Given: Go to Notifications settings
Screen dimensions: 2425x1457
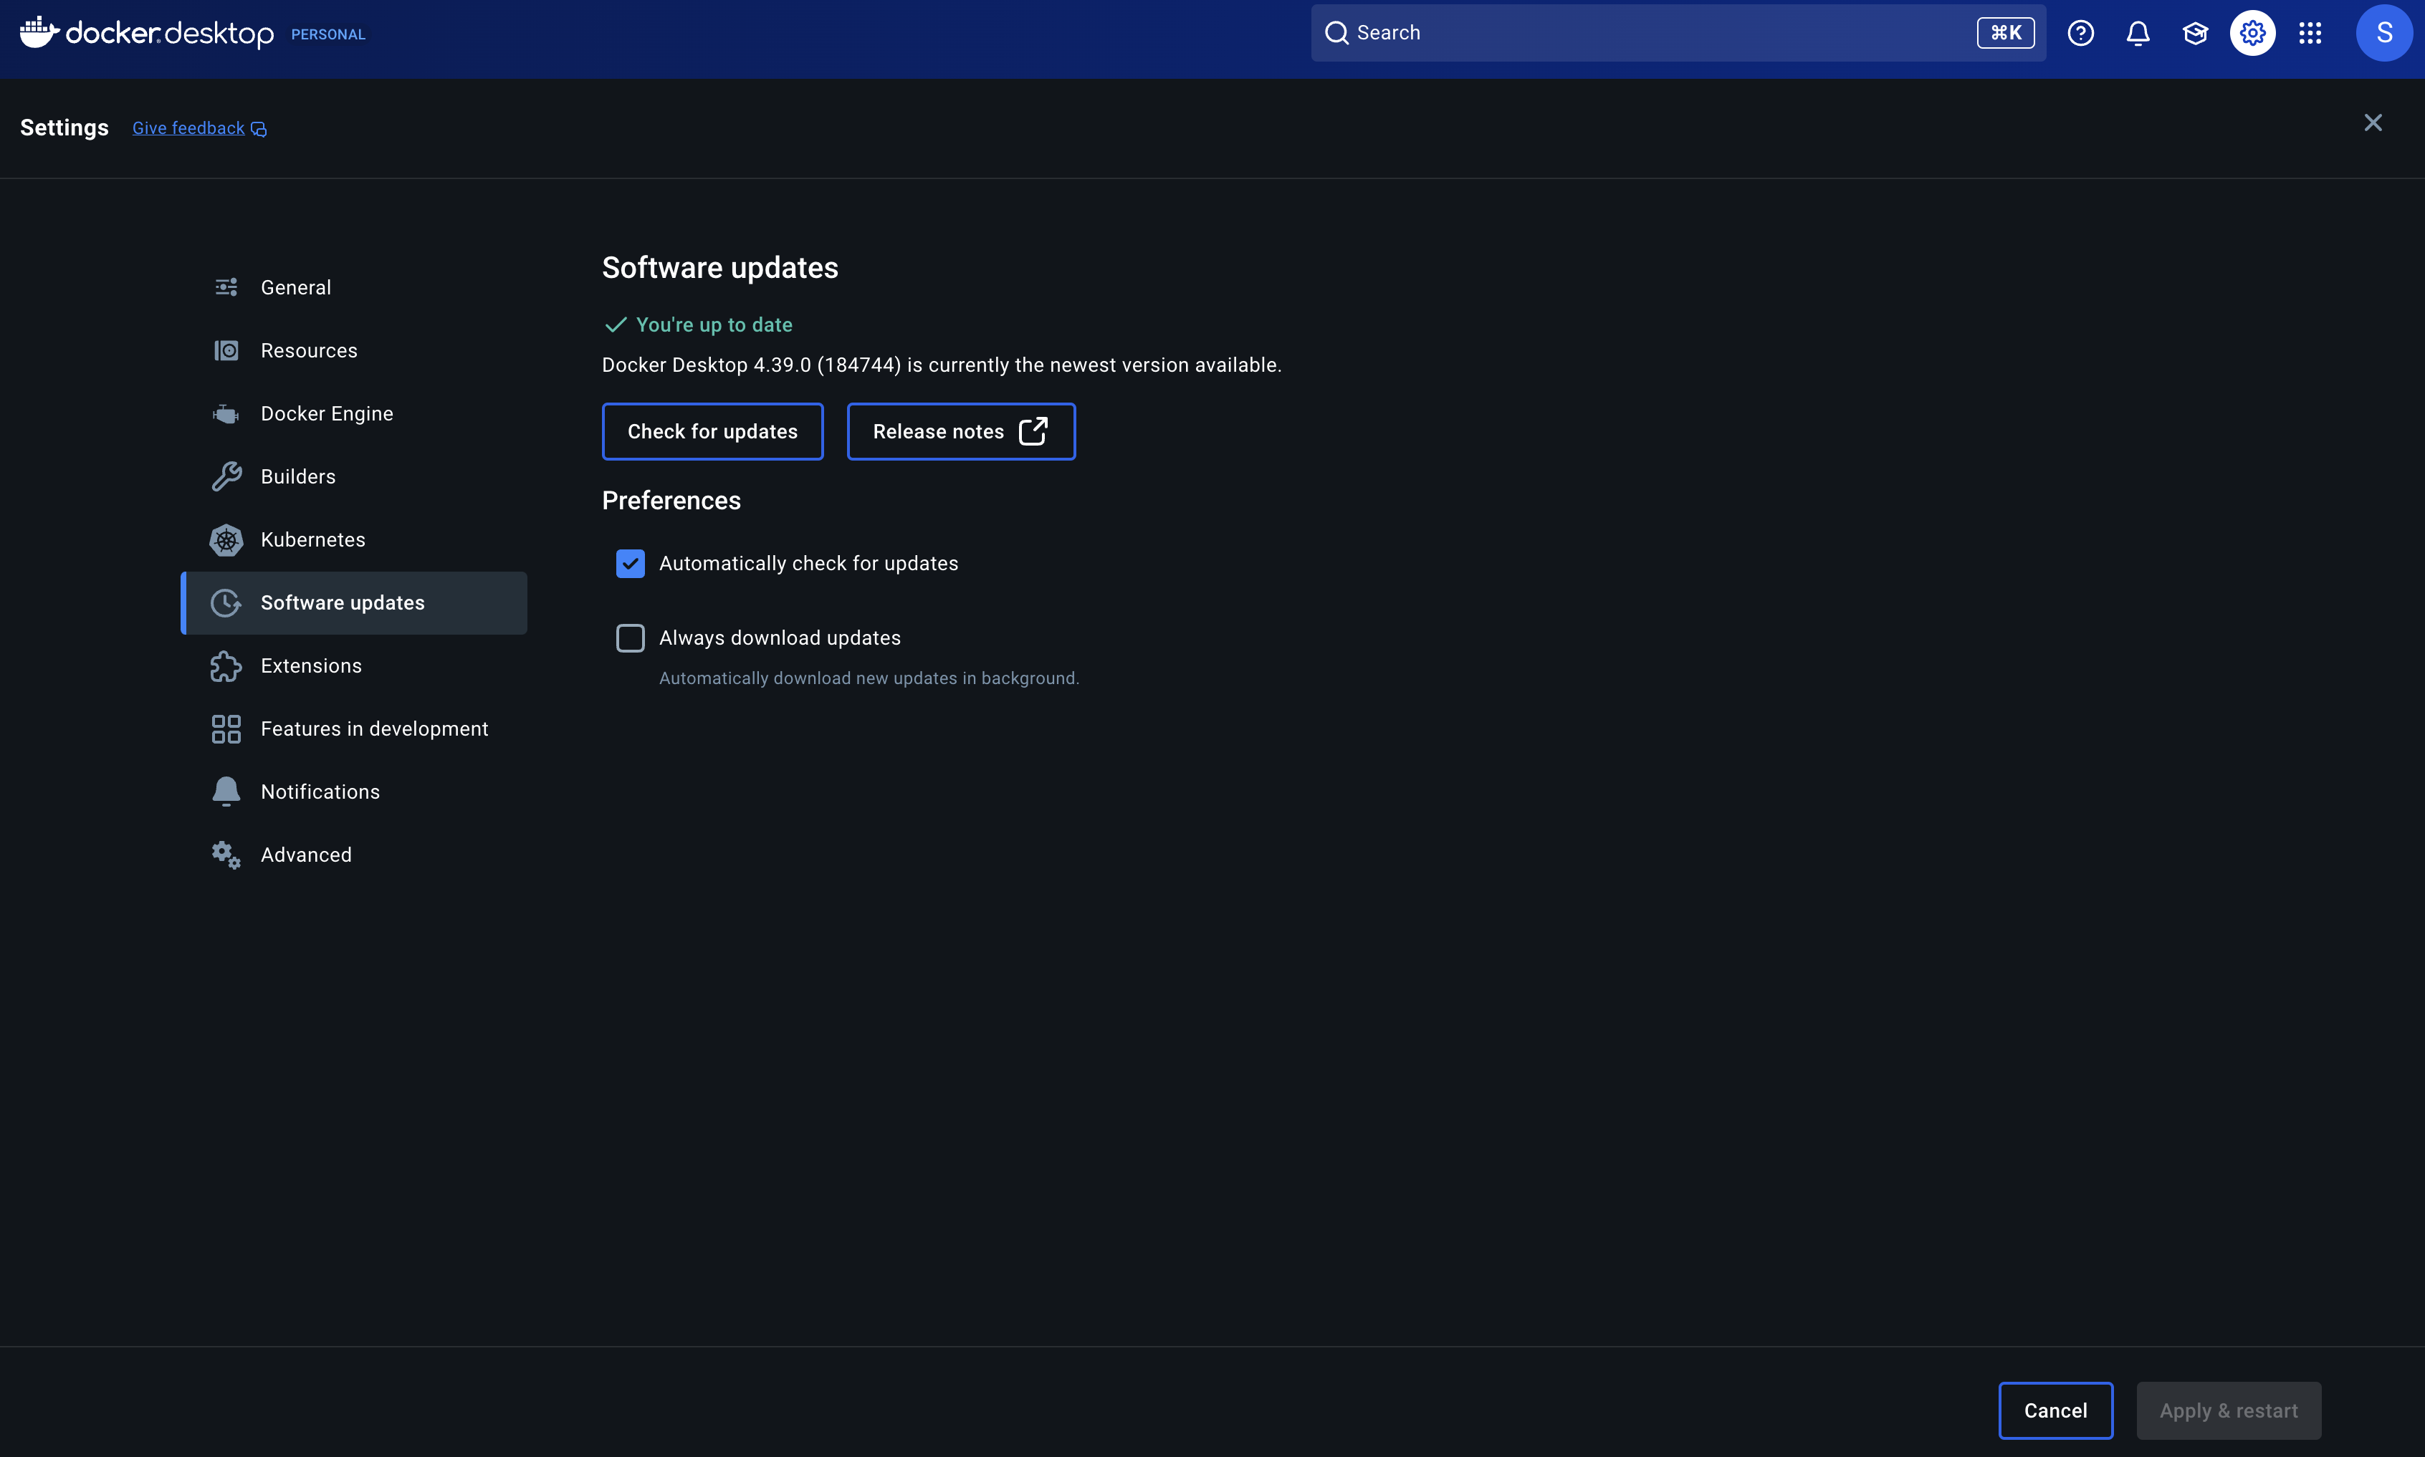Looking at the screenshot, I should pos(353,792).
